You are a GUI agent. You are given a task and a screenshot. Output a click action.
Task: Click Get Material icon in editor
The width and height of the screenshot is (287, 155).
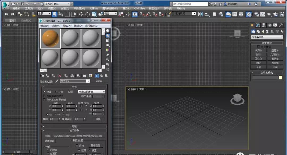click(x=43, y=76)
